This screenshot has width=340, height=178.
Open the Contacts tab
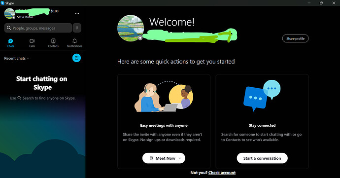pyautogui.click(x=53, y=43)
